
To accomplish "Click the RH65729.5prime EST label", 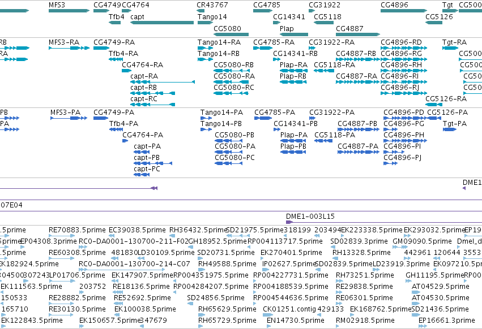I will (x=227, y=321).
